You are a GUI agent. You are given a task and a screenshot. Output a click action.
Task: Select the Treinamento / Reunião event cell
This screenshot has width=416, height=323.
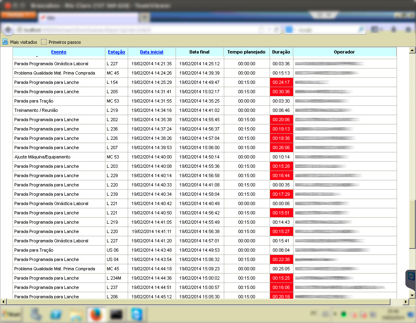[x=59, y=110]
